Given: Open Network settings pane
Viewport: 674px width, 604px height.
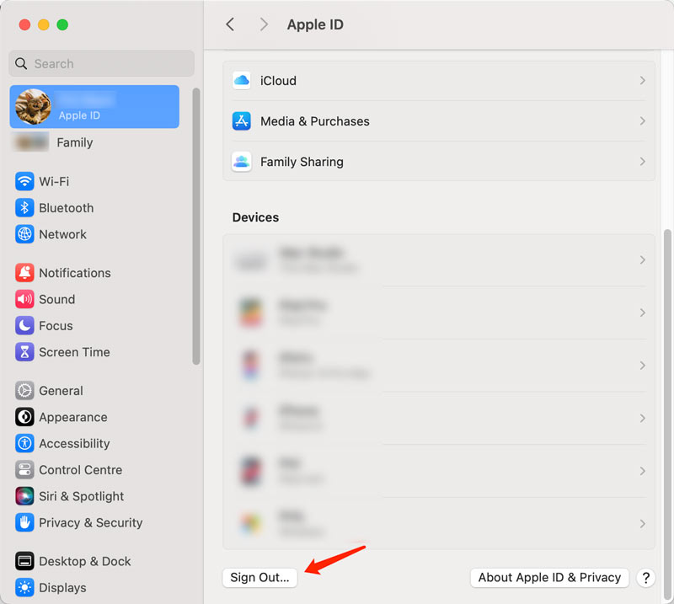Looking at the screenshot, I should point(94,234).
